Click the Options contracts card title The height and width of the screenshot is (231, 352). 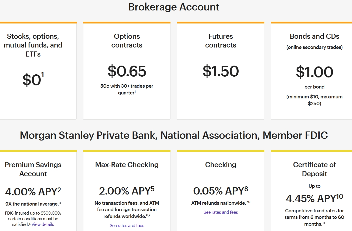point(127,41)
